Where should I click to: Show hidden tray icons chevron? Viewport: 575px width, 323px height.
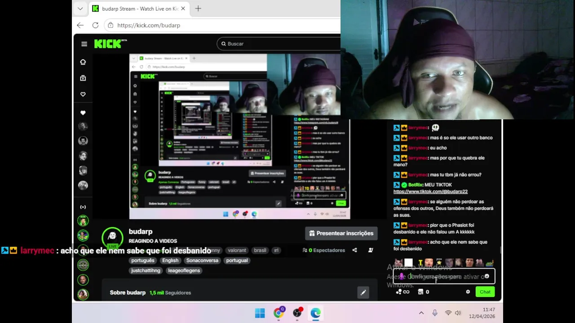click(421, 313)
